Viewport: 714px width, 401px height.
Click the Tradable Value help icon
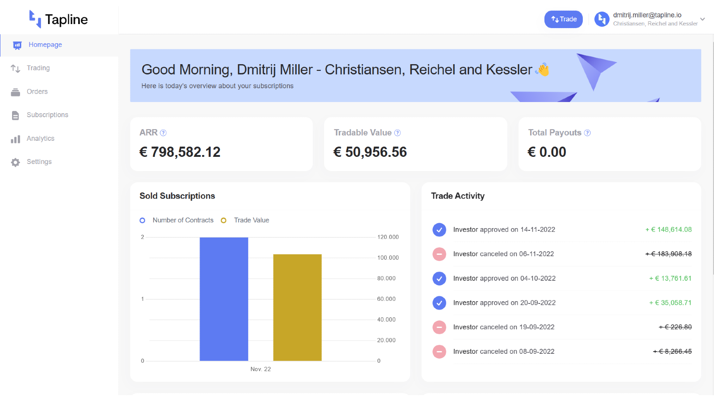coord(398,133)
